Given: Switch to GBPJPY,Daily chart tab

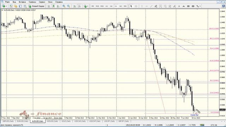Looking at the screenshot, I should (x=124, y=121).
